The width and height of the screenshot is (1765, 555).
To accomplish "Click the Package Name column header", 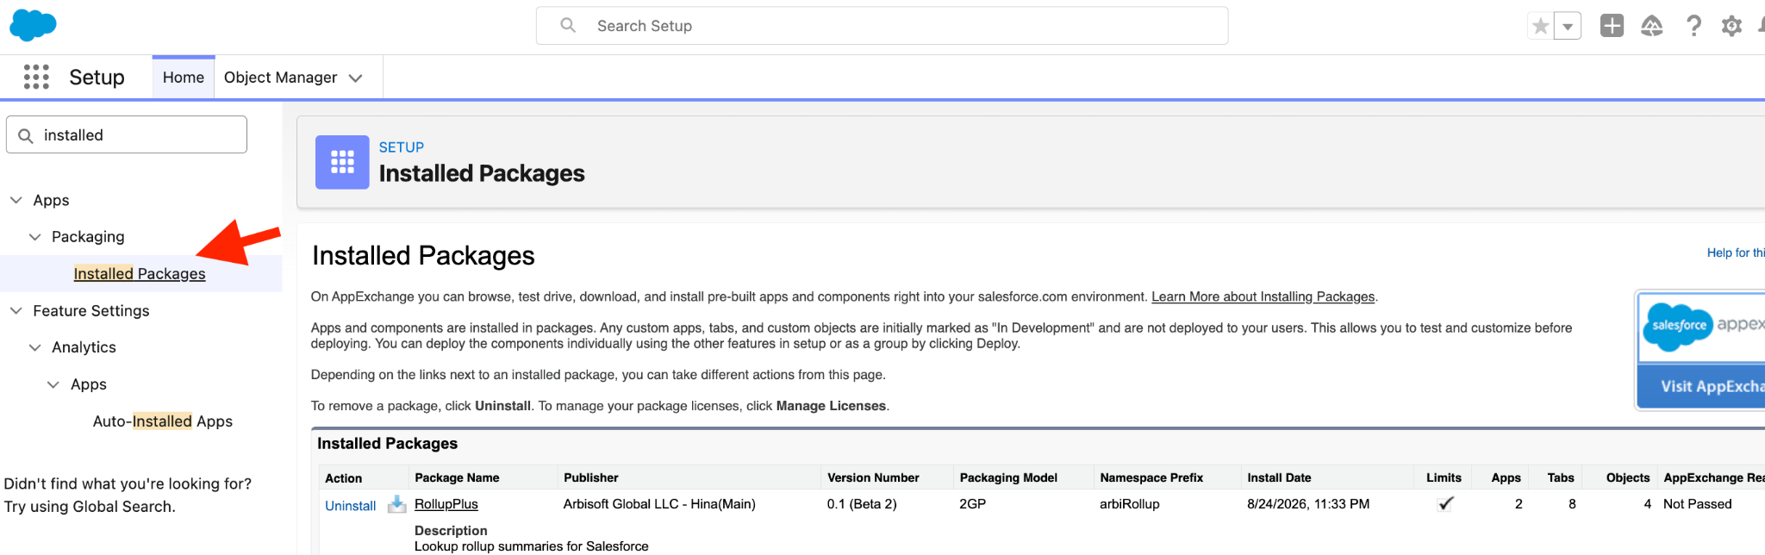I will pyautogui.click(x=457, y=477).
